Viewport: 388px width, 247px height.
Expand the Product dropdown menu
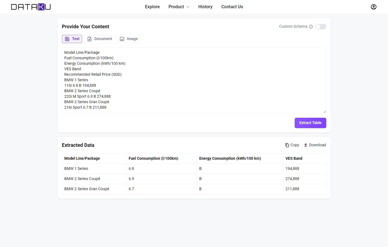click(x=176, y=7)
